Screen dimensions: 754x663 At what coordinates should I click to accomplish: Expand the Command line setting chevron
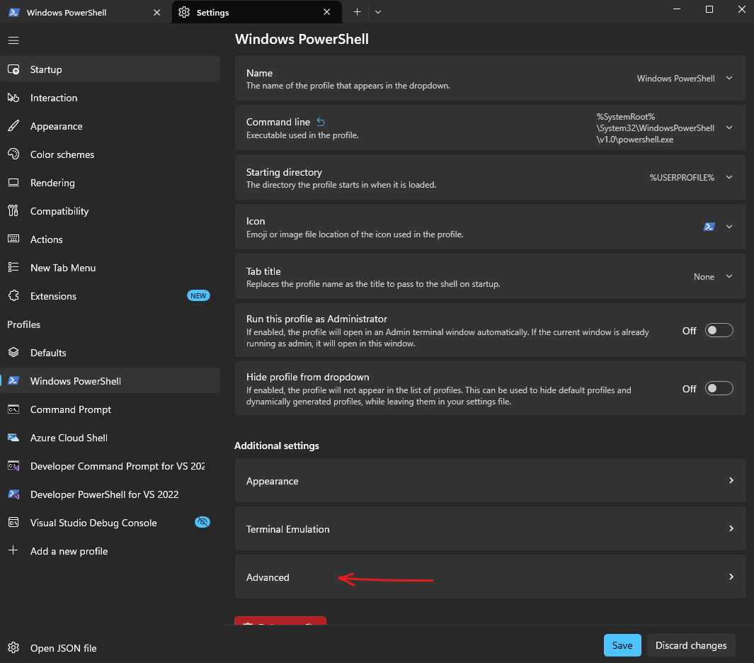tap(729, 128)
